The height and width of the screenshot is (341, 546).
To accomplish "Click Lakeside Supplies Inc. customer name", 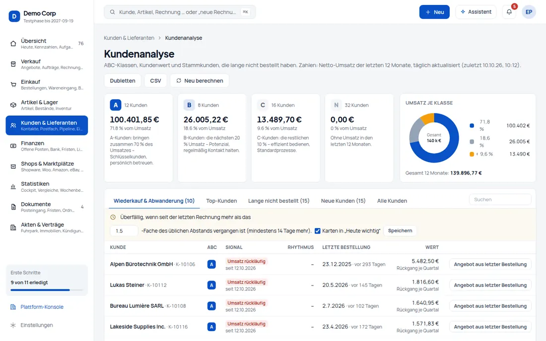I will coord(137,327).
